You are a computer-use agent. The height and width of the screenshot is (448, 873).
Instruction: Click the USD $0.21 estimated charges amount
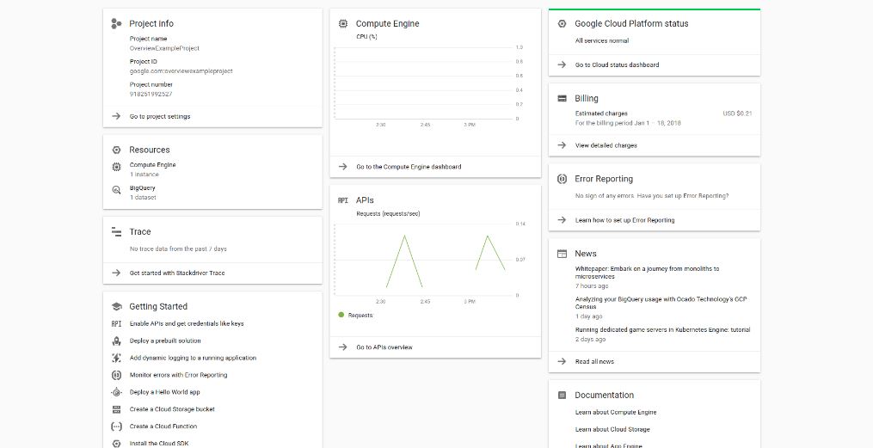[737, 114]
